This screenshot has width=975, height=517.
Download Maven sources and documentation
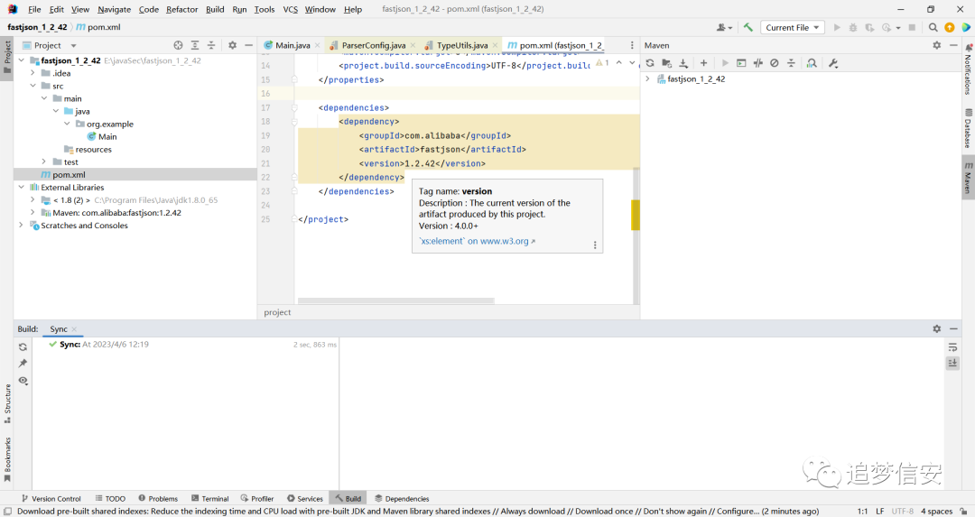point(683,63)
